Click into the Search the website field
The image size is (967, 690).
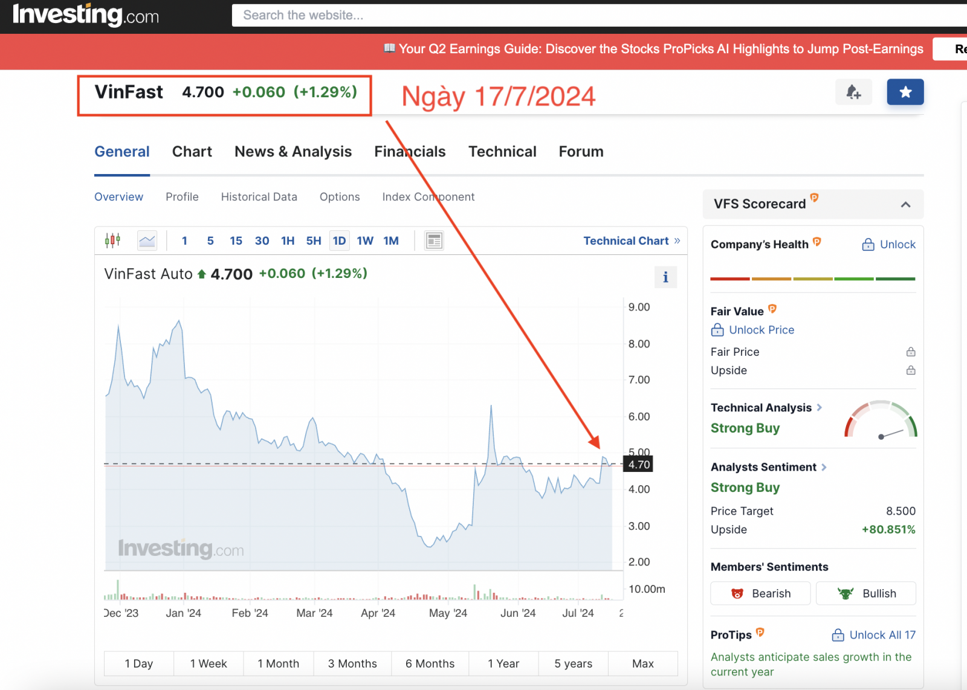pyautogui.click(x=600, y=15)
